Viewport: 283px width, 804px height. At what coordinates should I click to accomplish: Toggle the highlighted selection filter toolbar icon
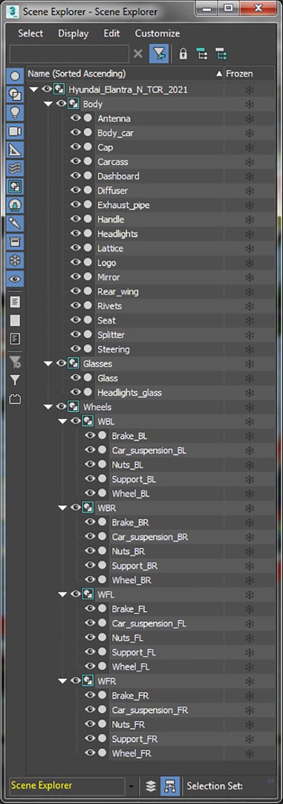pos(159,54)
